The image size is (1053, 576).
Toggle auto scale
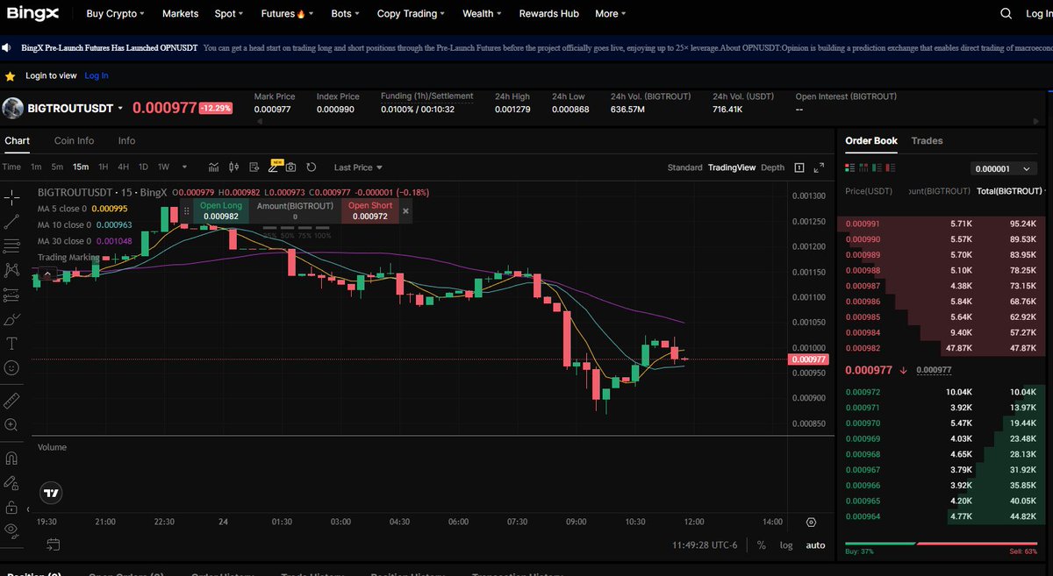(x=815, y=545)
